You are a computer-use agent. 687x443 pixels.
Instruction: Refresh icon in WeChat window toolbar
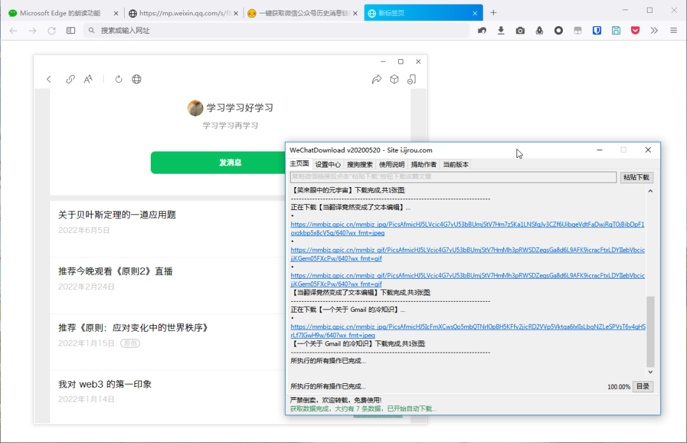[x=118, y=80]
